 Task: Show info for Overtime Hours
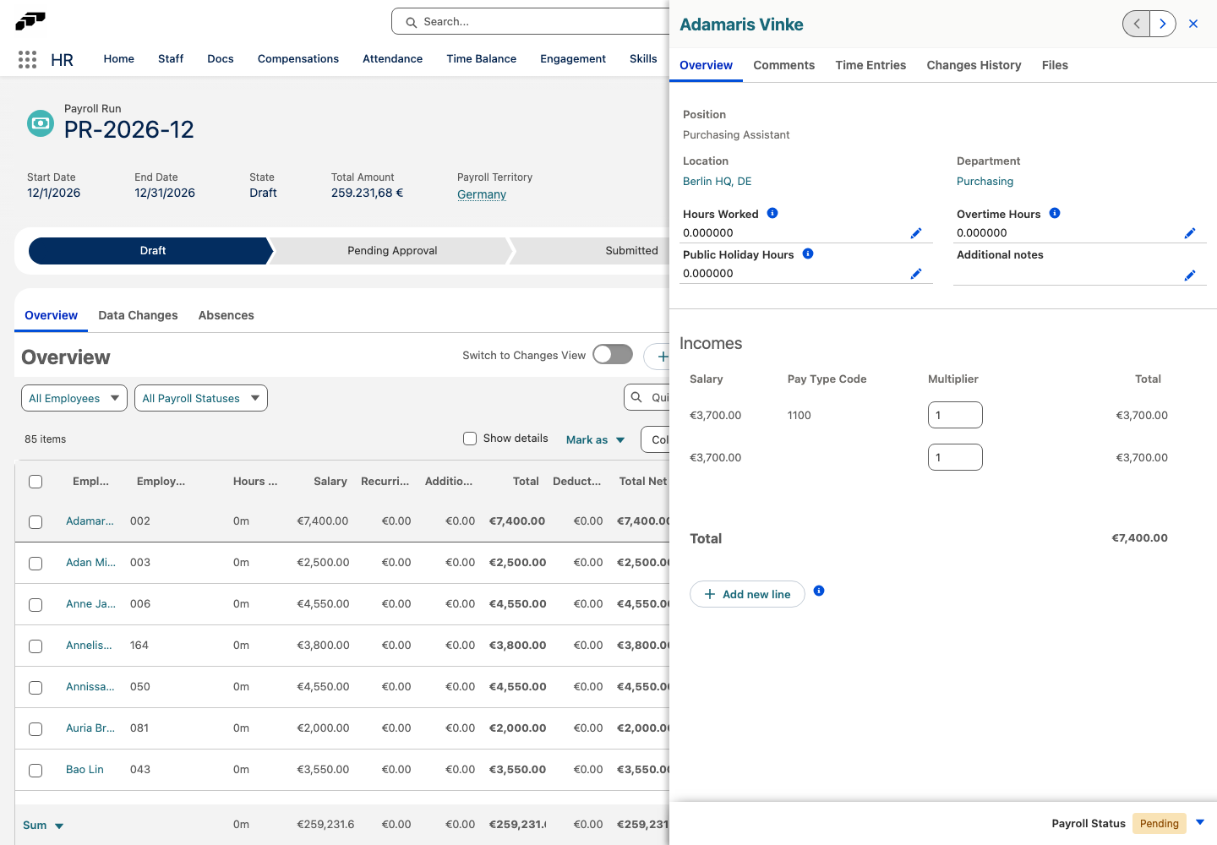coord(1055,213)
